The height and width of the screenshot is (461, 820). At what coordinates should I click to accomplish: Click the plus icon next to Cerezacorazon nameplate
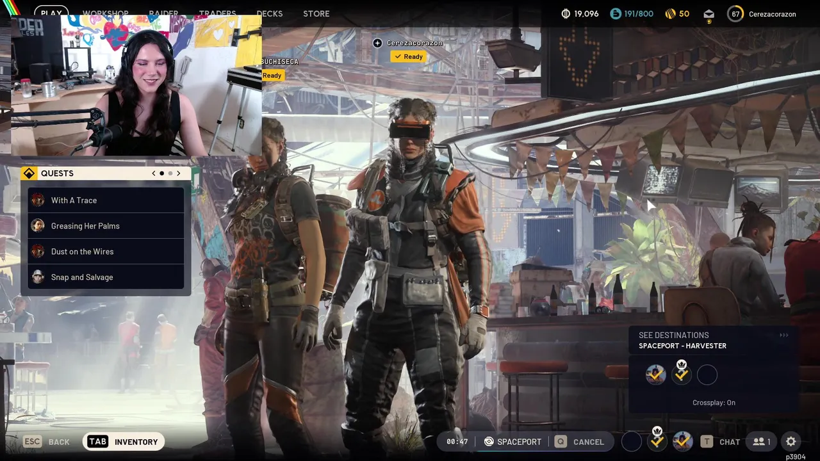[377, 43]
